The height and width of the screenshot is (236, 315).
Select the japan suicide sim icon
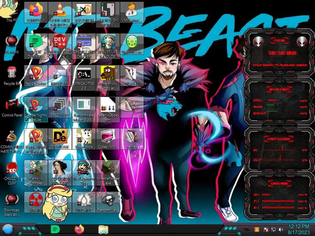click(108, 110)
